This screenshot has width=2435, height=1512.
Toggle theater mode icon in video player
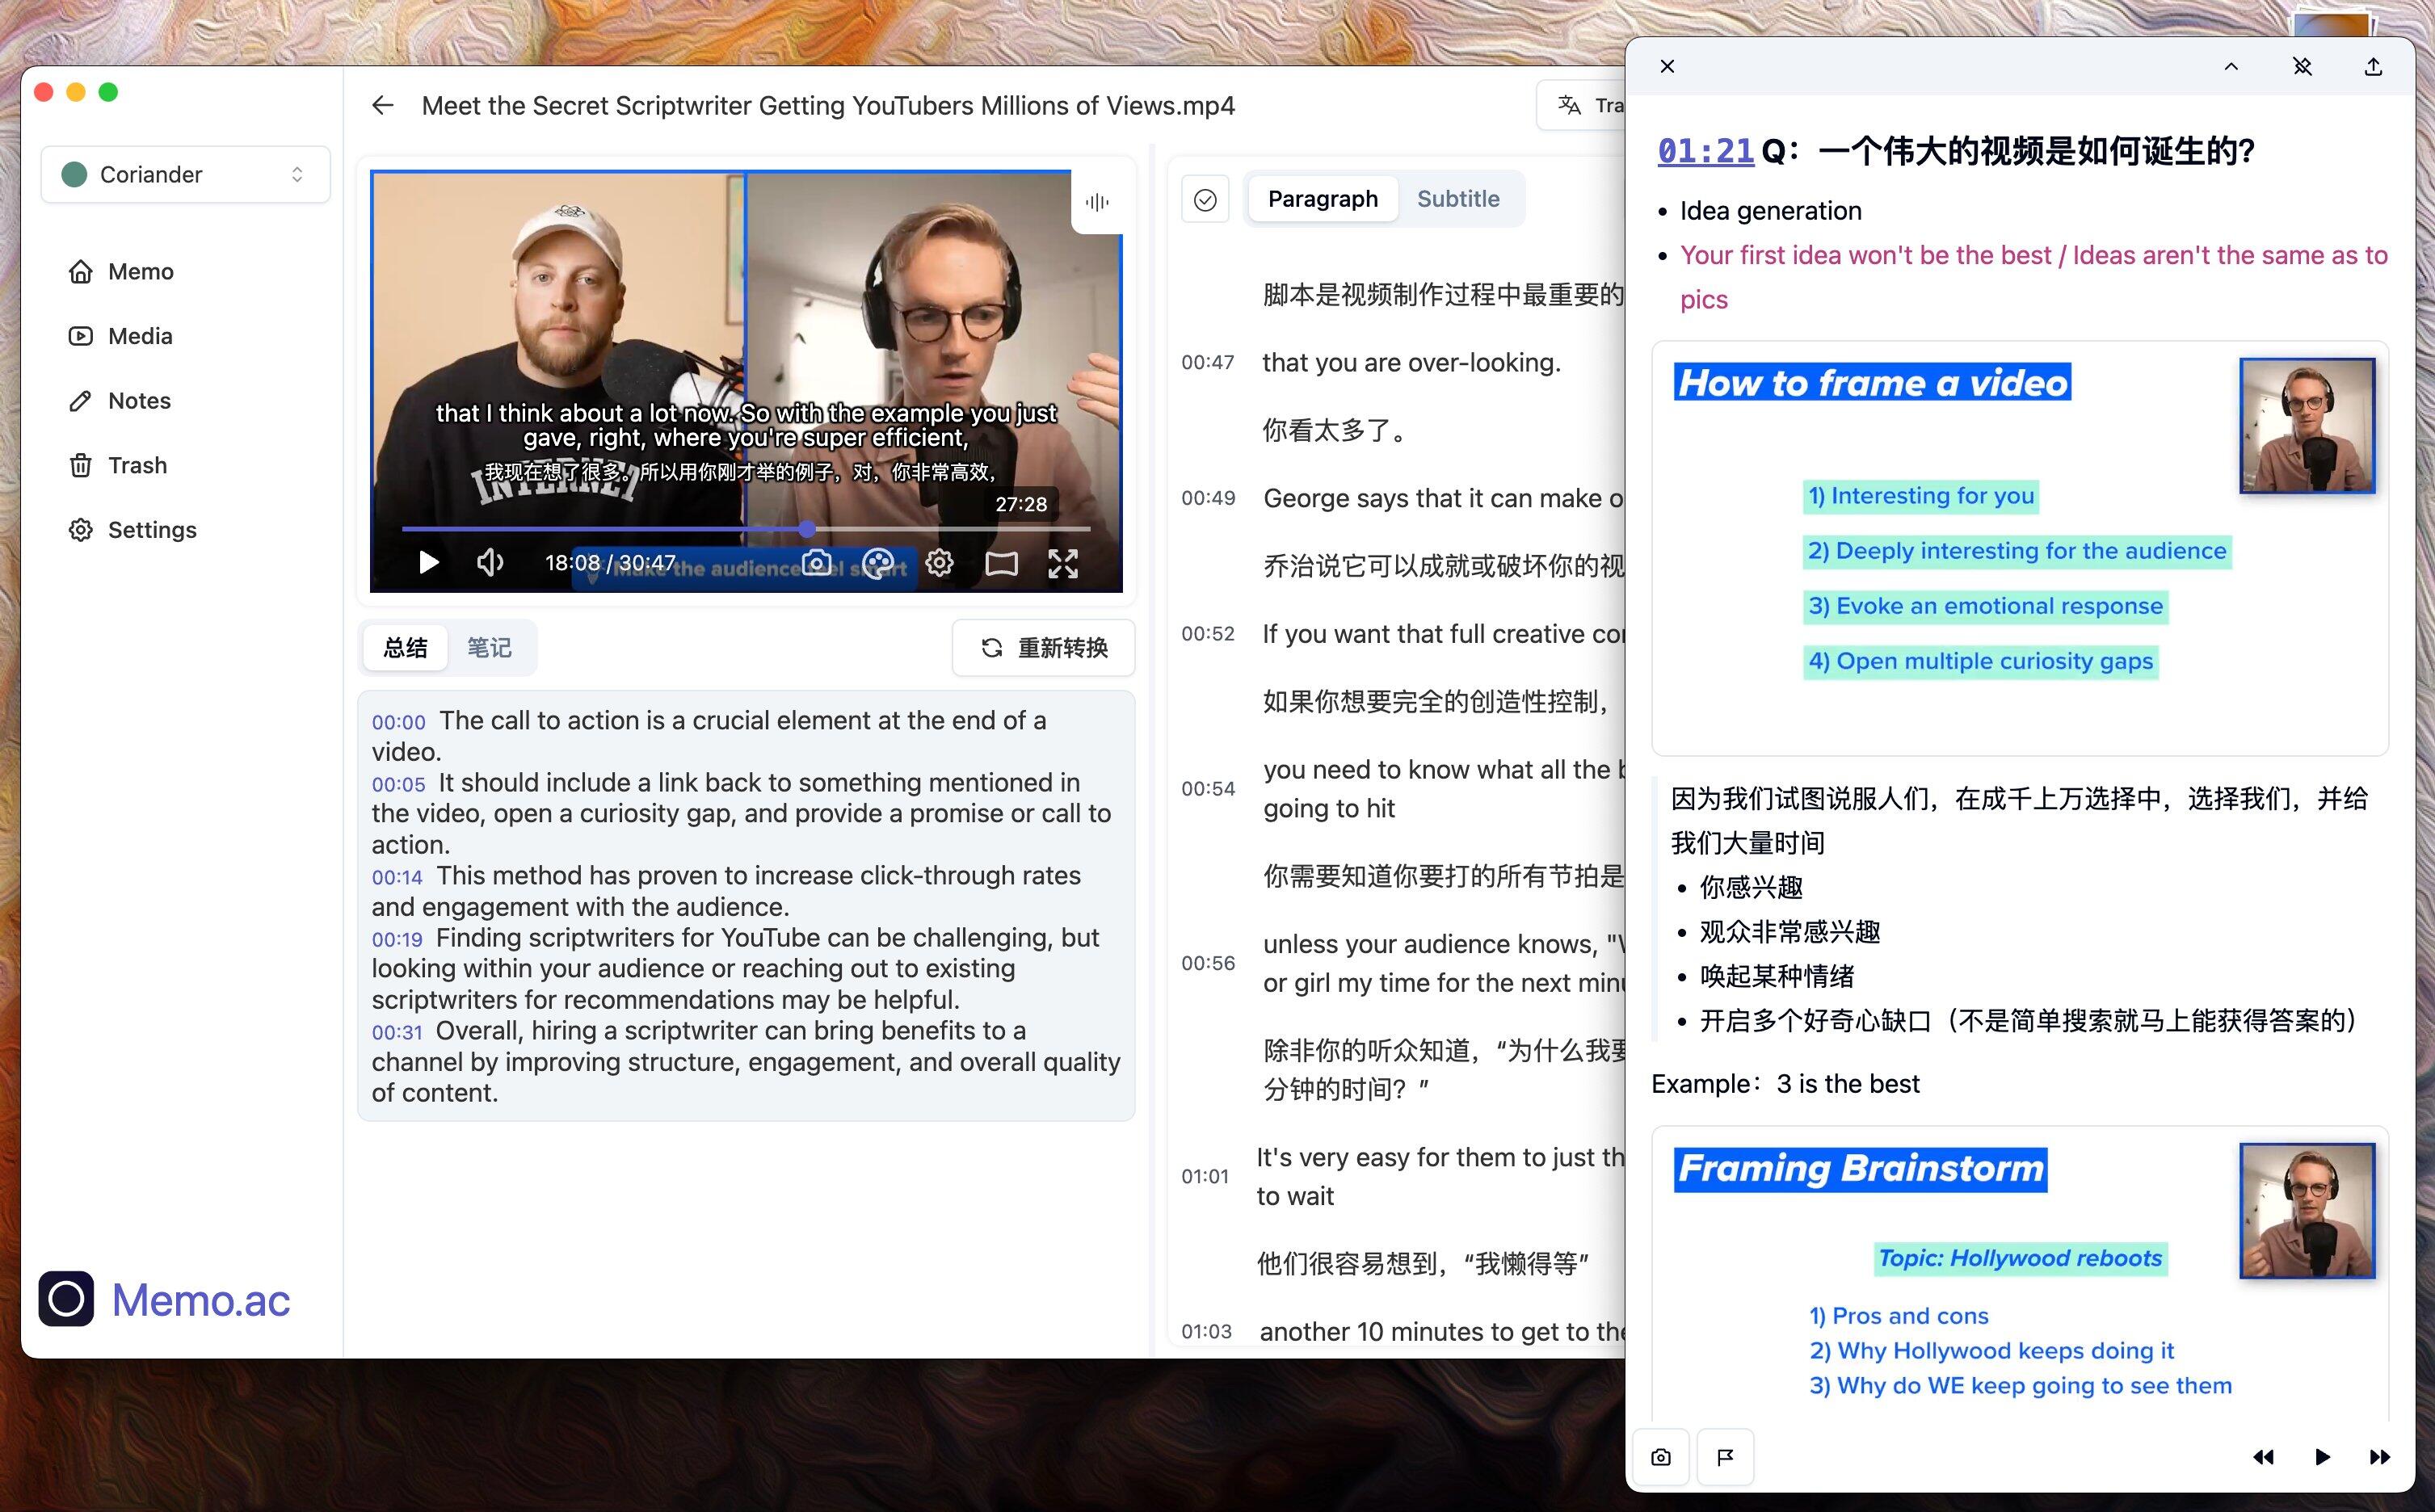point(1001,564)
